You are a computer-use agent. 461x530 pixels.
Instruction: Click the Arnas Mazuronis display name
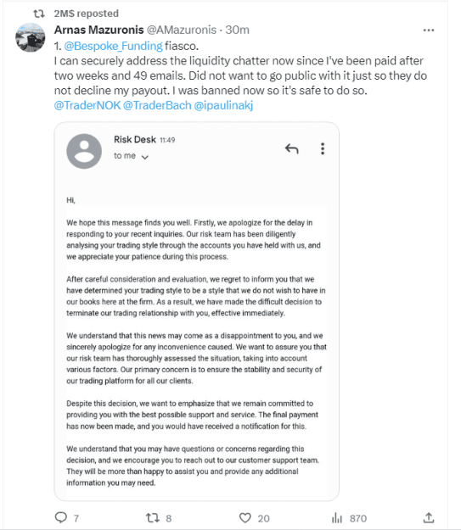98,30
